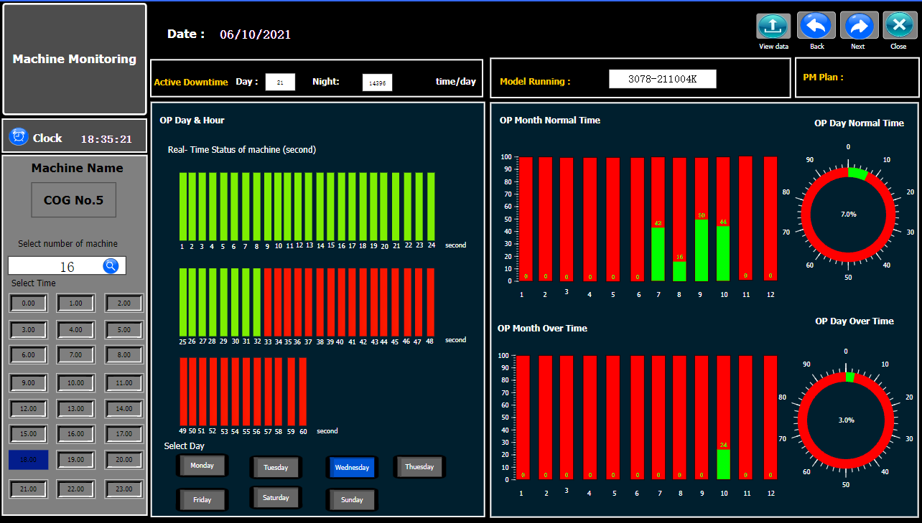Viewport: 922px width, 523px height.
Task: Choose Monday in Select Day
Action: point(202,466)
